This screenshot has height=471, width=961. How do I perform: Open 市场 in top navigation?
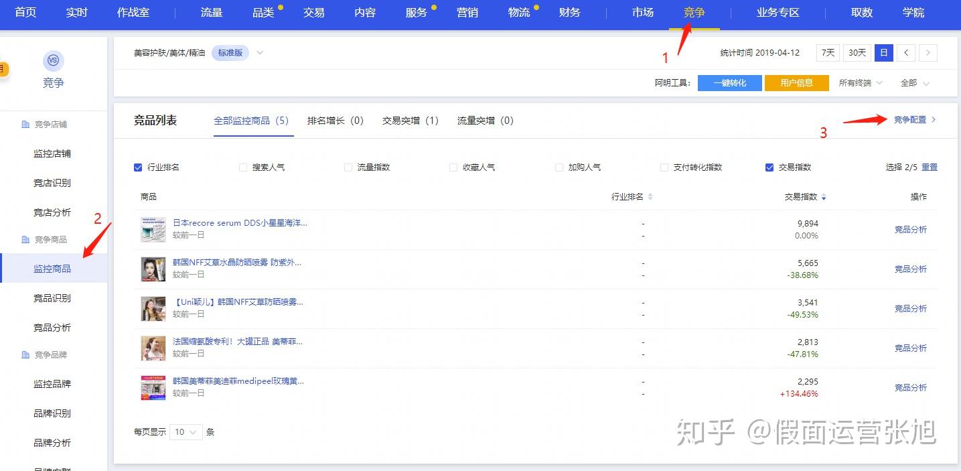click(643, 13)
